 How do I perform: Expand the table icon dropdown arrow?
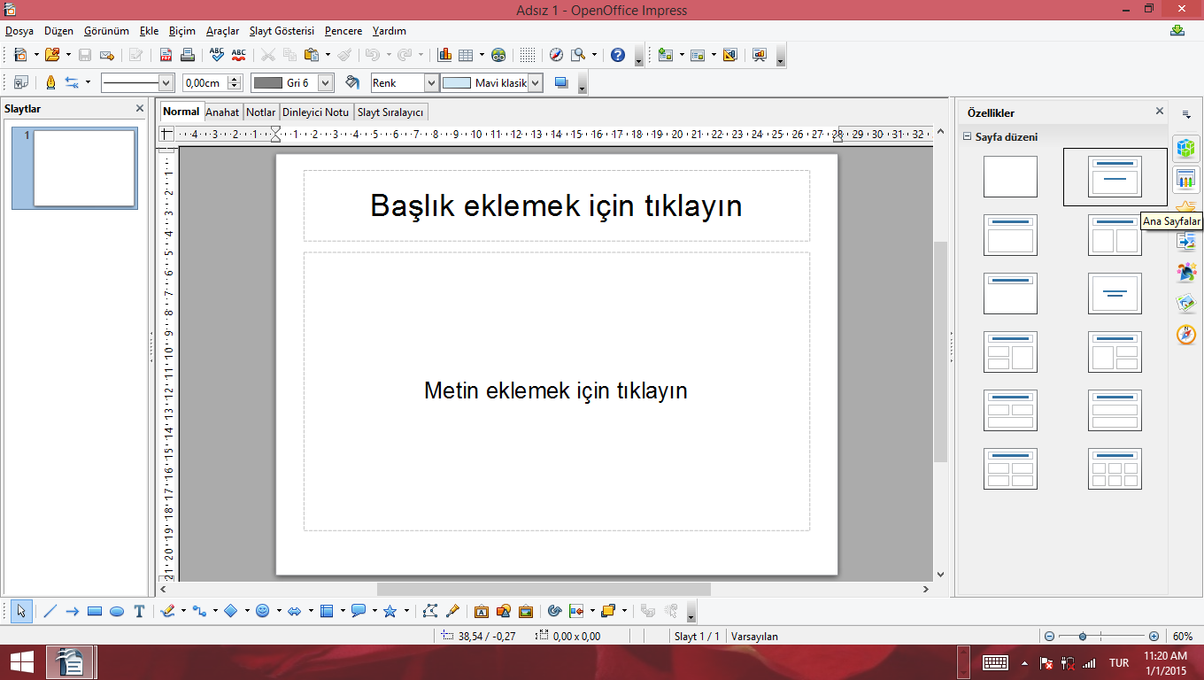coord(482,55)
